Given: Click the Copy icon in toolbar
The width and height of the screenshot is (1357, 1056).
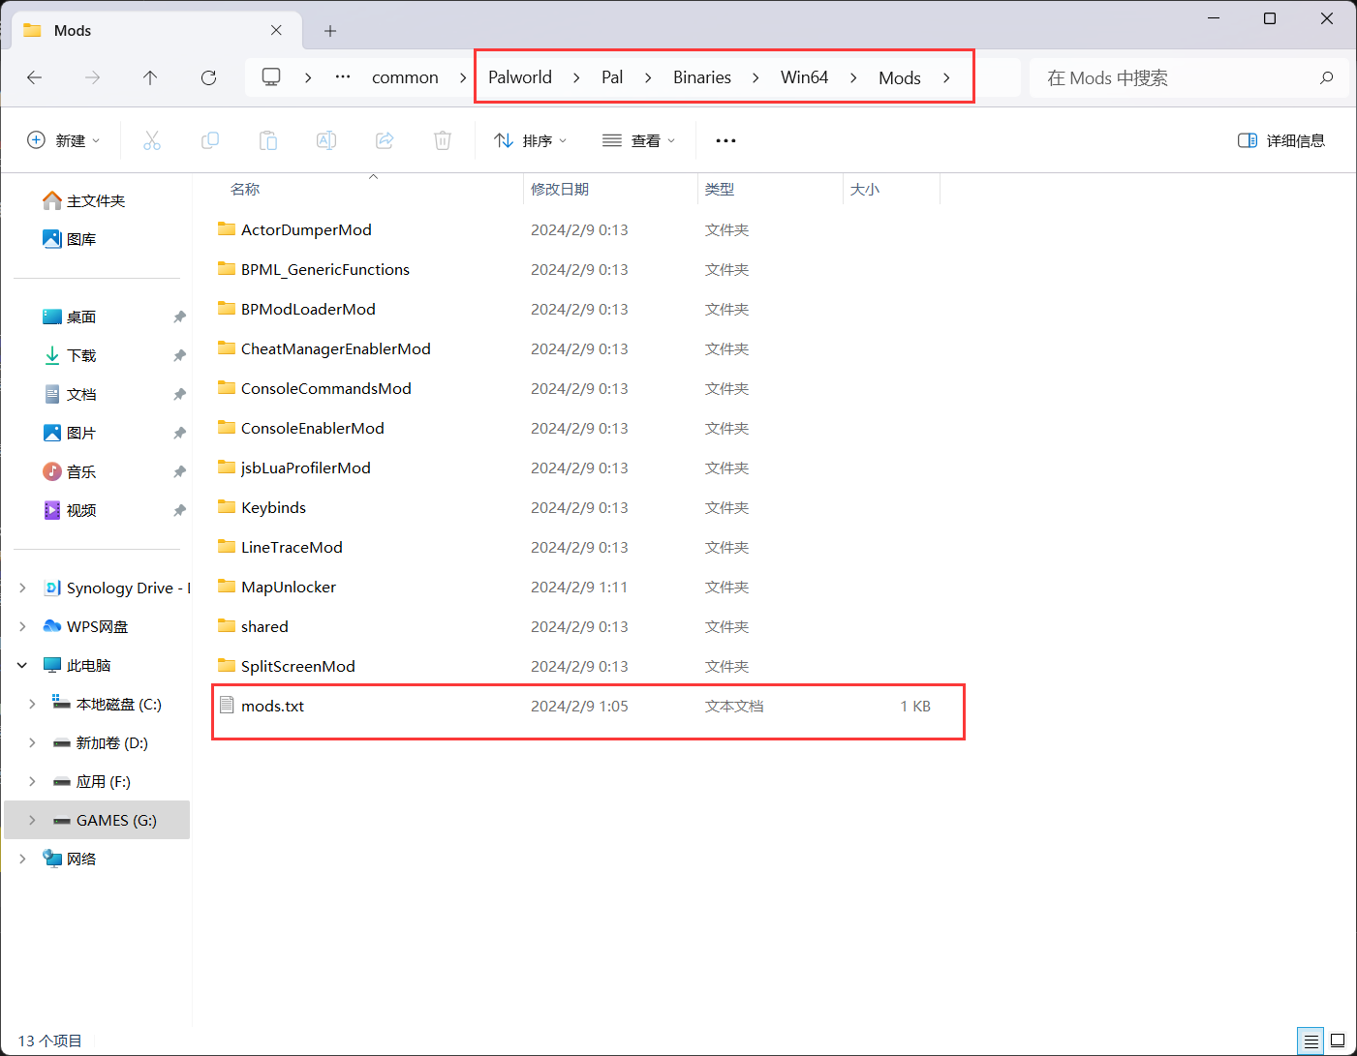Looking at the screenshot, I should pyautogui.click(x=210, y=140).
